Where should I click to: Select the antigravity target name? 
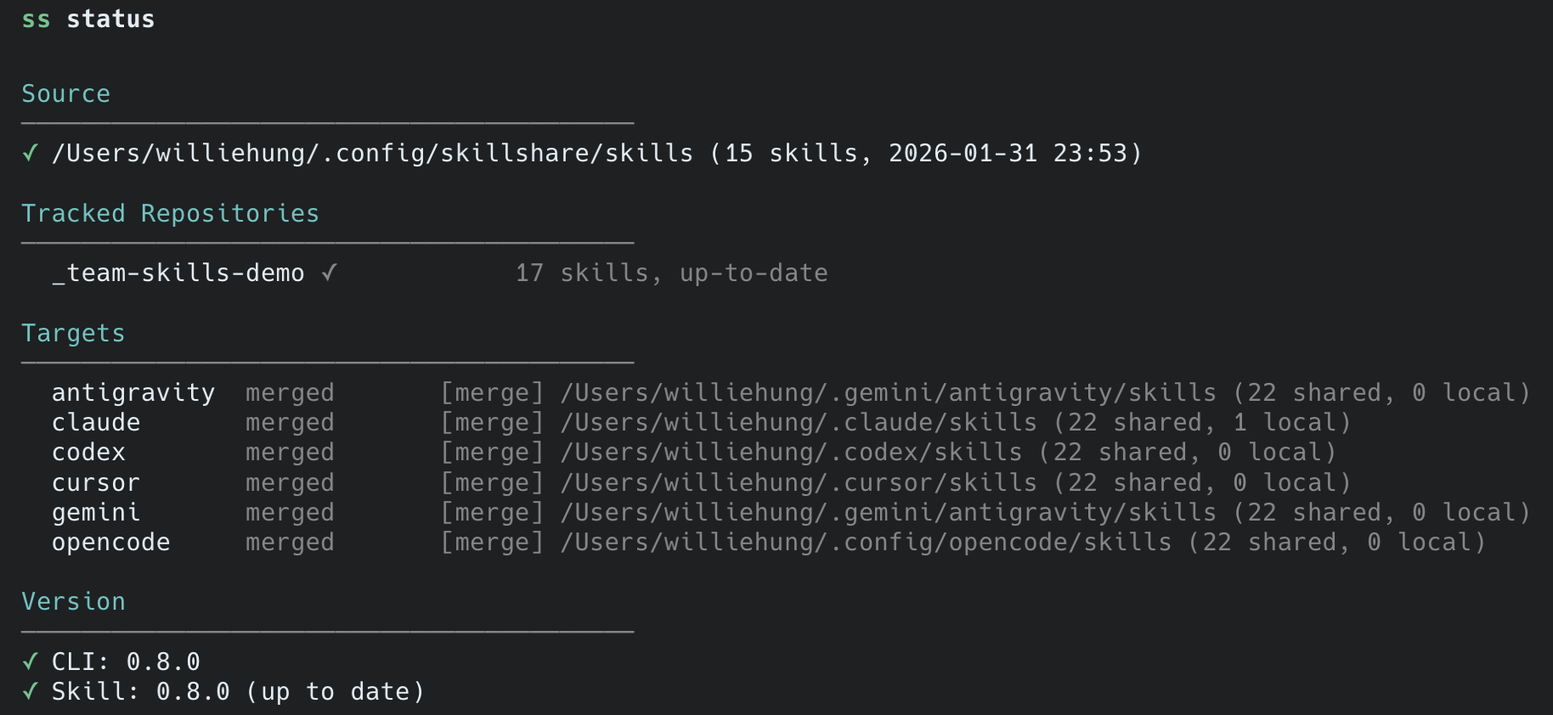point(133,392)
